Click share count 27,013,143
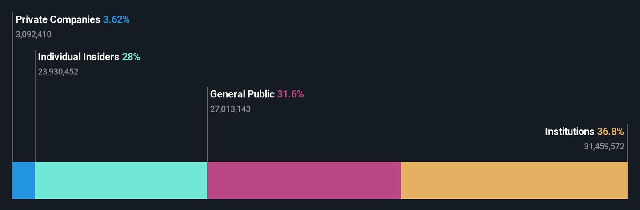Screen dimensions: 640x210 (230, 109)
